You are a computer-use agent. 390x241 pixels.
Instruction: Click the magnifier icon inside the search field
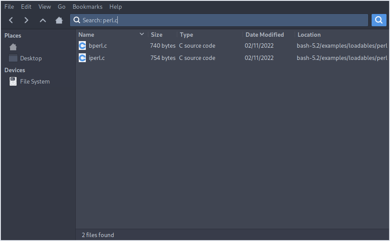77,20
